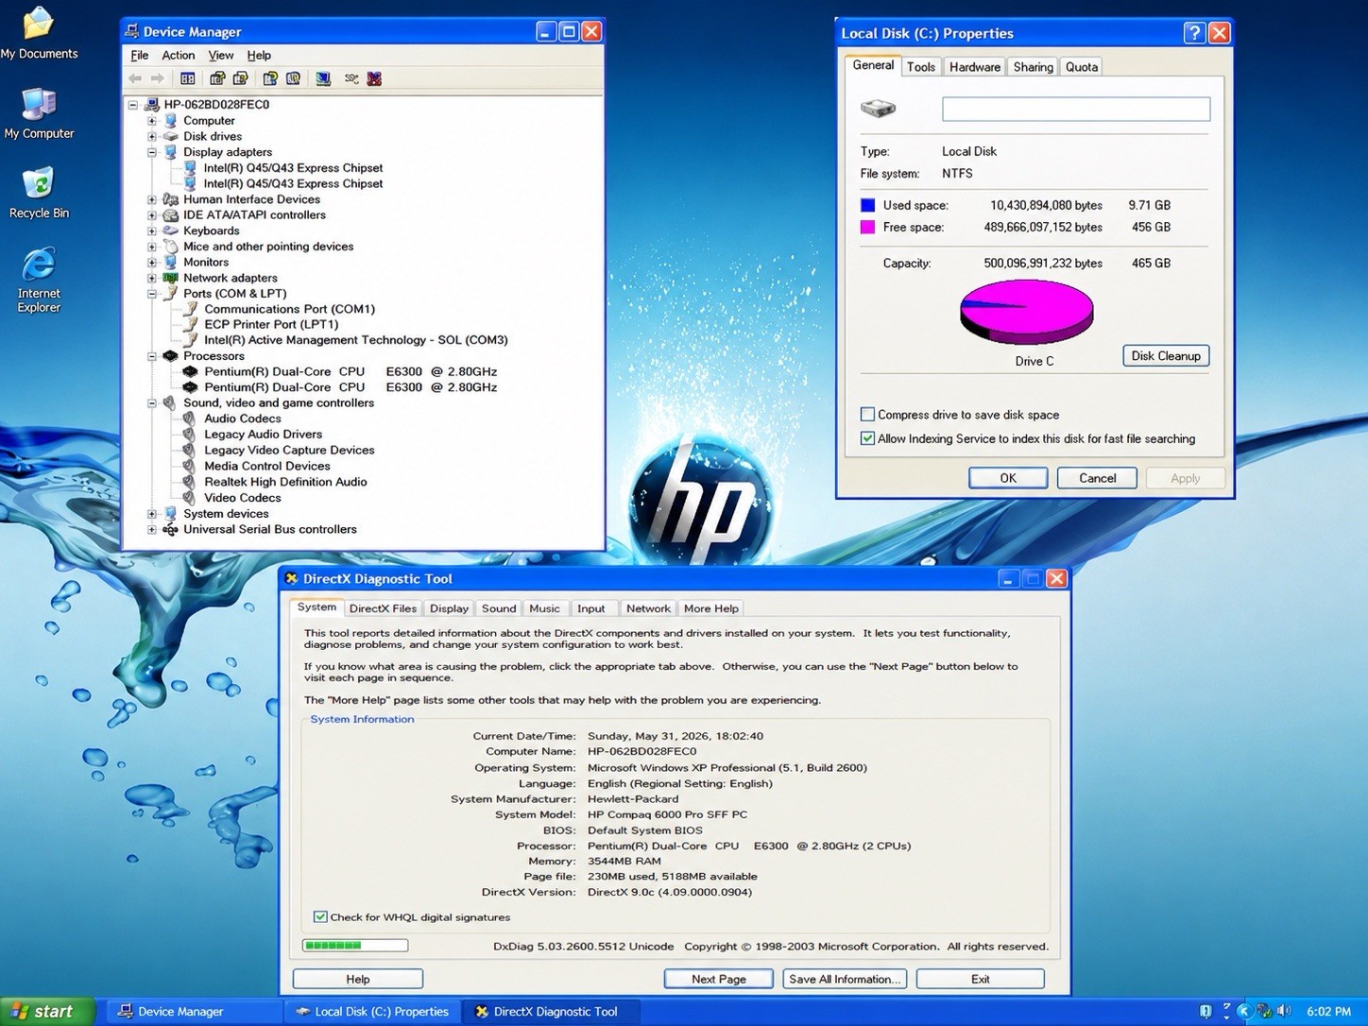Click Save All Information button

tap(846, 979)
